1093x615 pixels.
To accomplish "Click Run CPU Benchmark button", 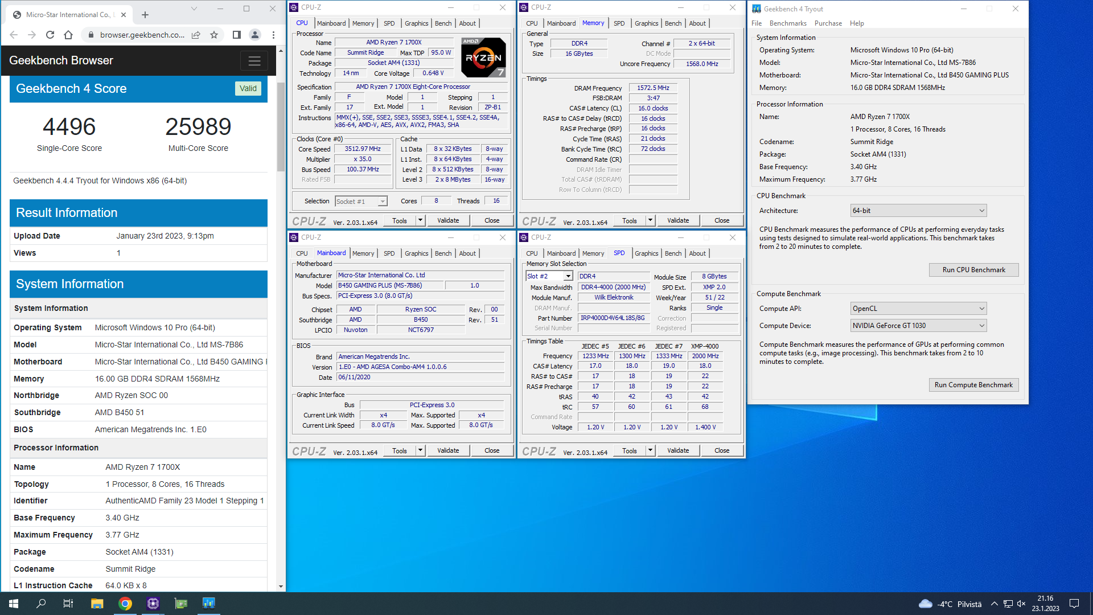I will point(973,270).
